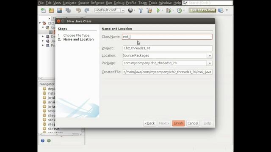Click the goal icon beside 'depl' in Navigator
271x152 pixels.
(44, 89)
